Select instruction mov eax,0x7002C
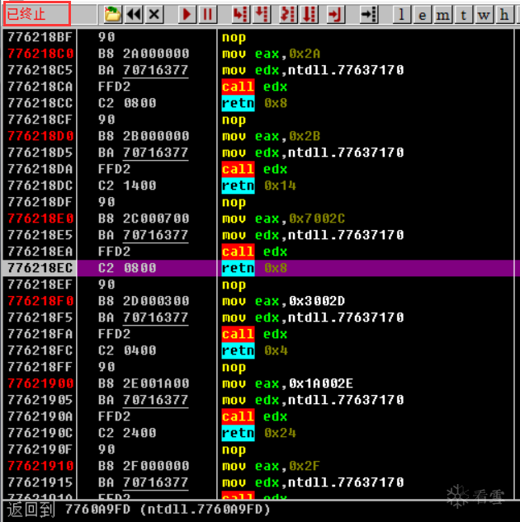The width and height of the screenshot is (520, 522). tap(283, 219)
